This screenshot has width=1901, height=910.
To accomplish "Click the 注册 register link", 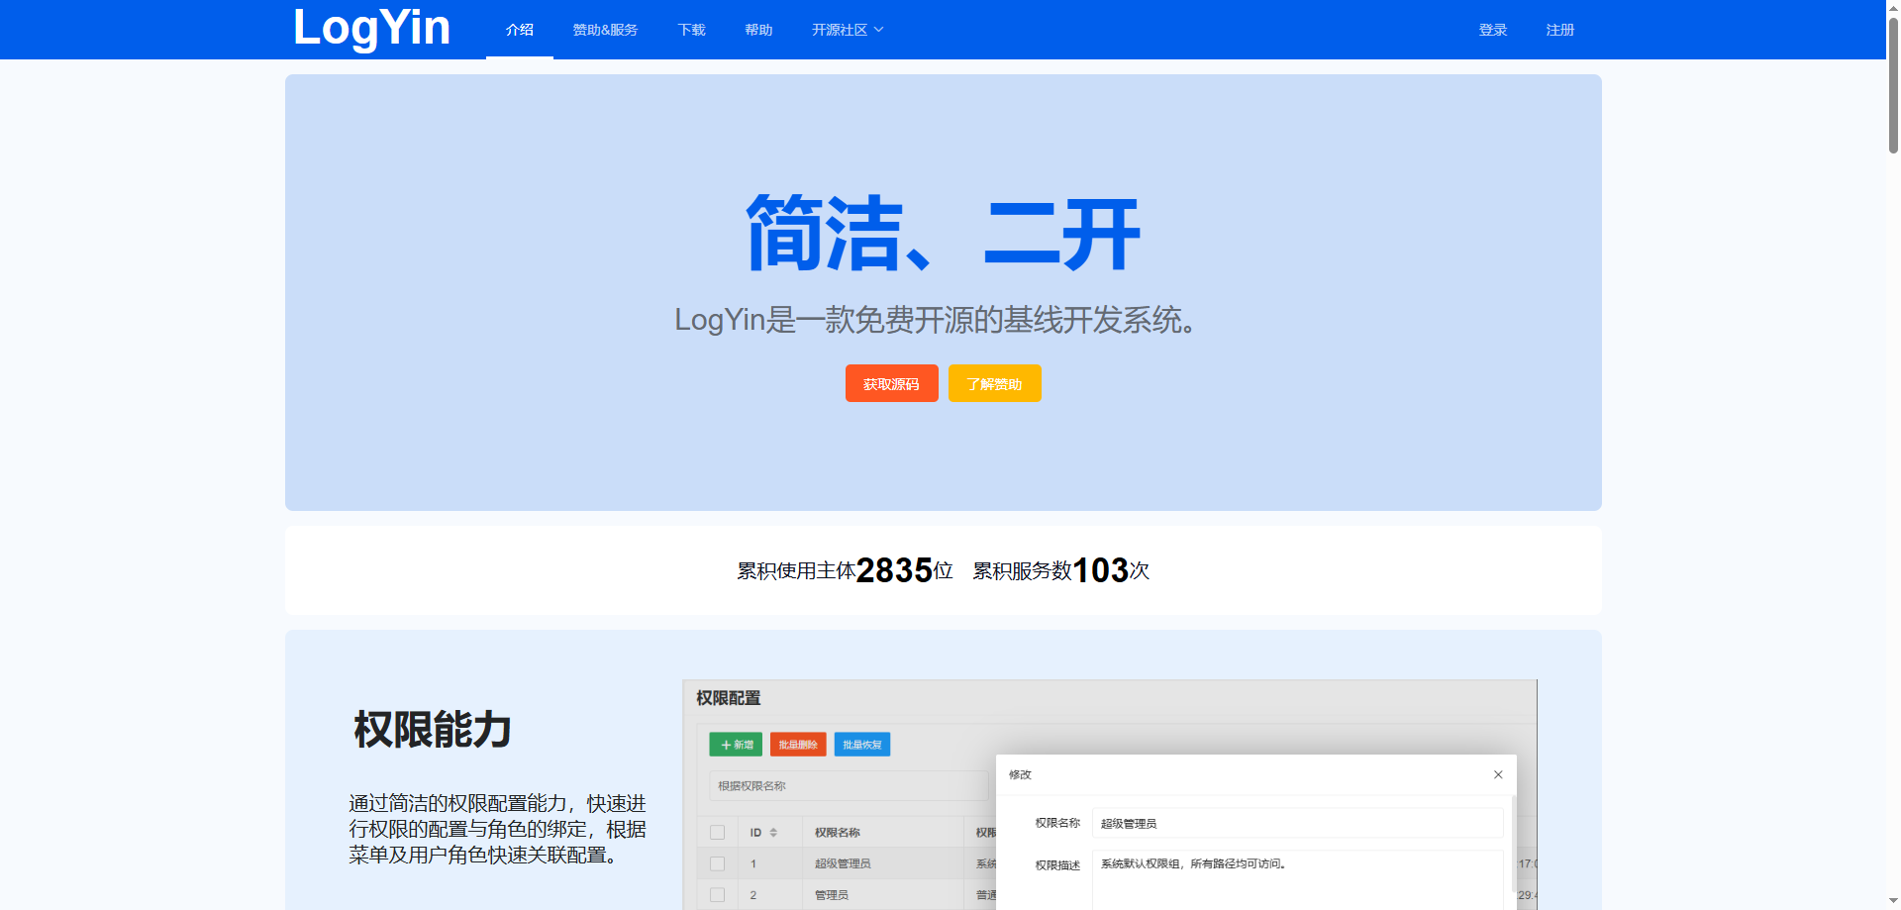I will [x=1560, y=30].
